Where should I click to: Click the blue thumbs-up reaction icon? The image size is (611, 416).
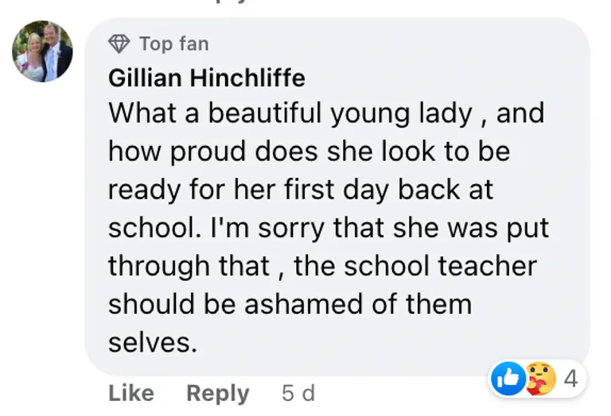point(507,379)
